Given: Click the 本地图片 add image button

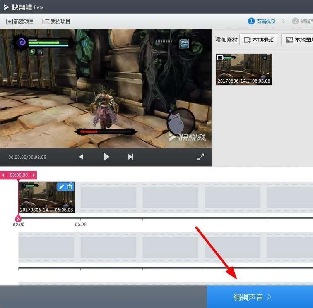Looking at the screenshot, I should coord(298,40).
